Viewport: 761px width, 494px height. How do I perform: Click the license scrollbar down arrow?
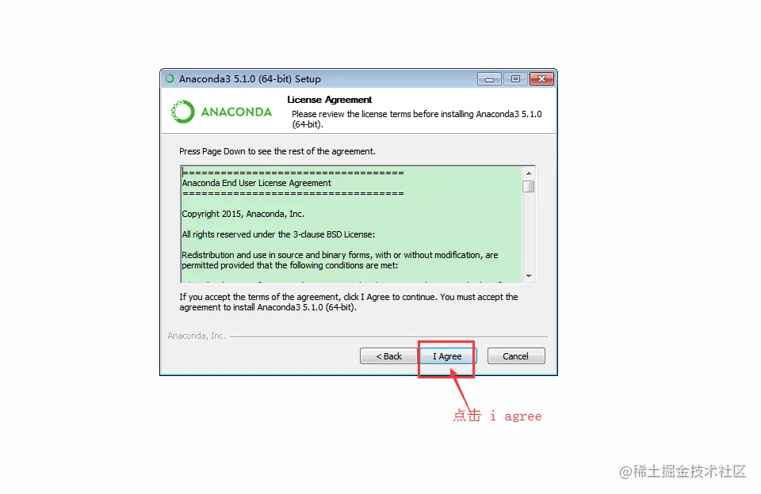[529, 275]
